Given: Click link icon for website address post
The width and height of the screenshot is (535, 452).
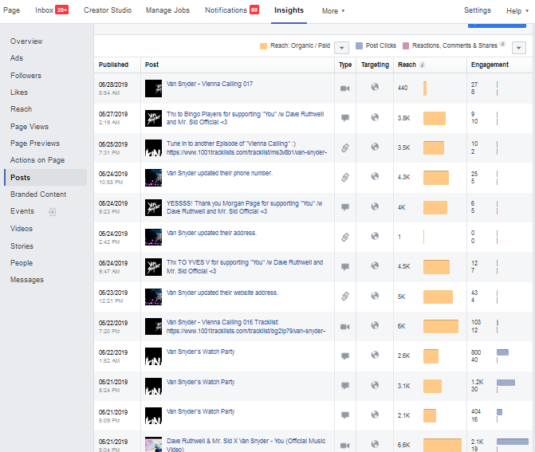Looking at the screenshot, I should [x=345, y=296].
